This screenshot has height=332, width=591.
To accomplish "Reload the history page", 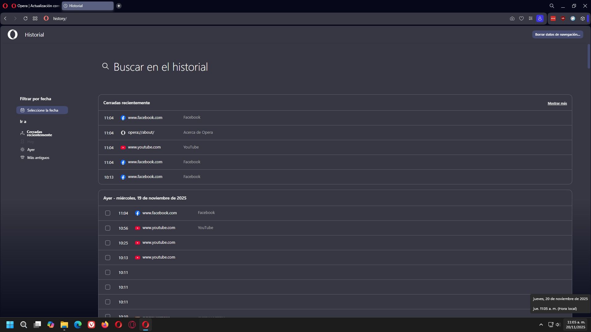I will click(26, 18).
